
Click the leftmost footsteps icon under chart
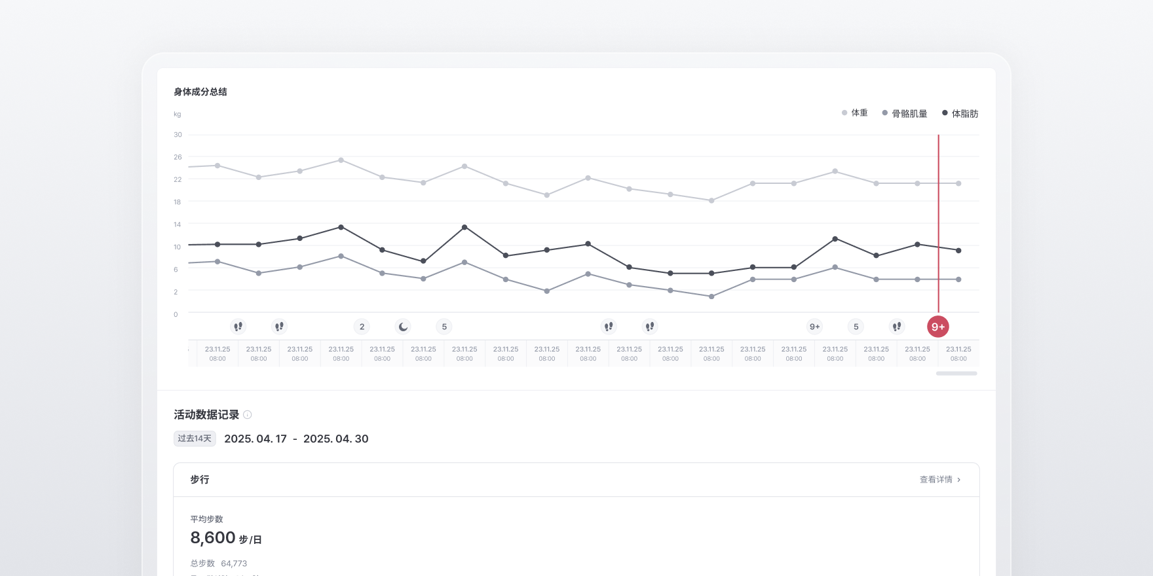click(238, 327)
